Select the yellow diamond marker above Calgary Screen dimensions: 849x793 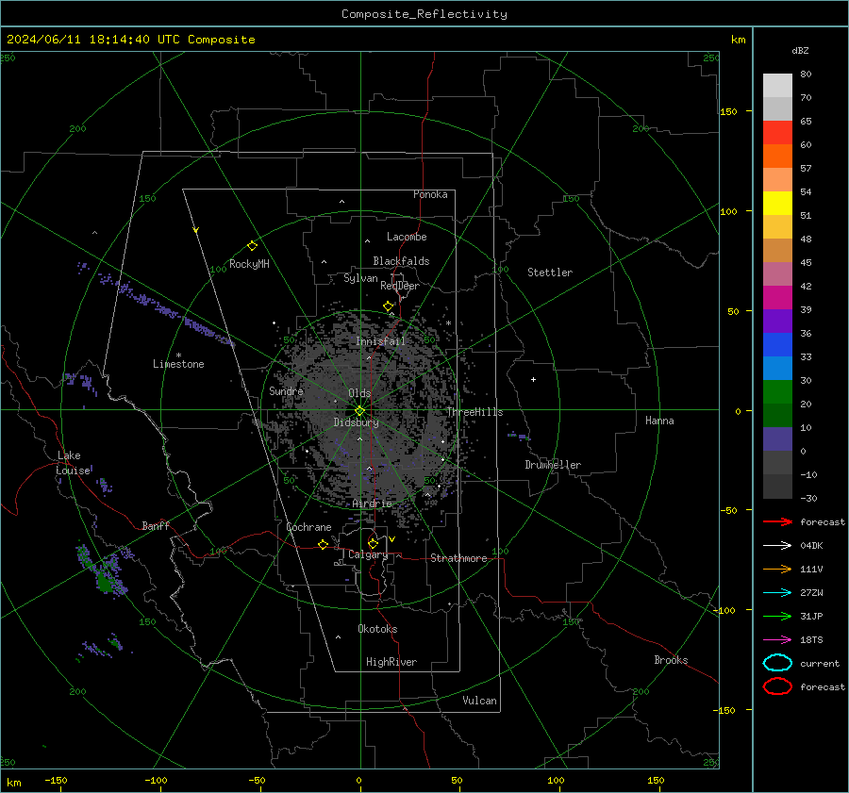tap(373, 543)
